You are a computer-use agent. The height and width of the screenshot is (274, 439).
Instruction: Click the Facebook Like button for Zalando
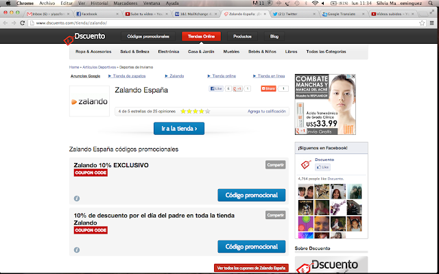216,88
